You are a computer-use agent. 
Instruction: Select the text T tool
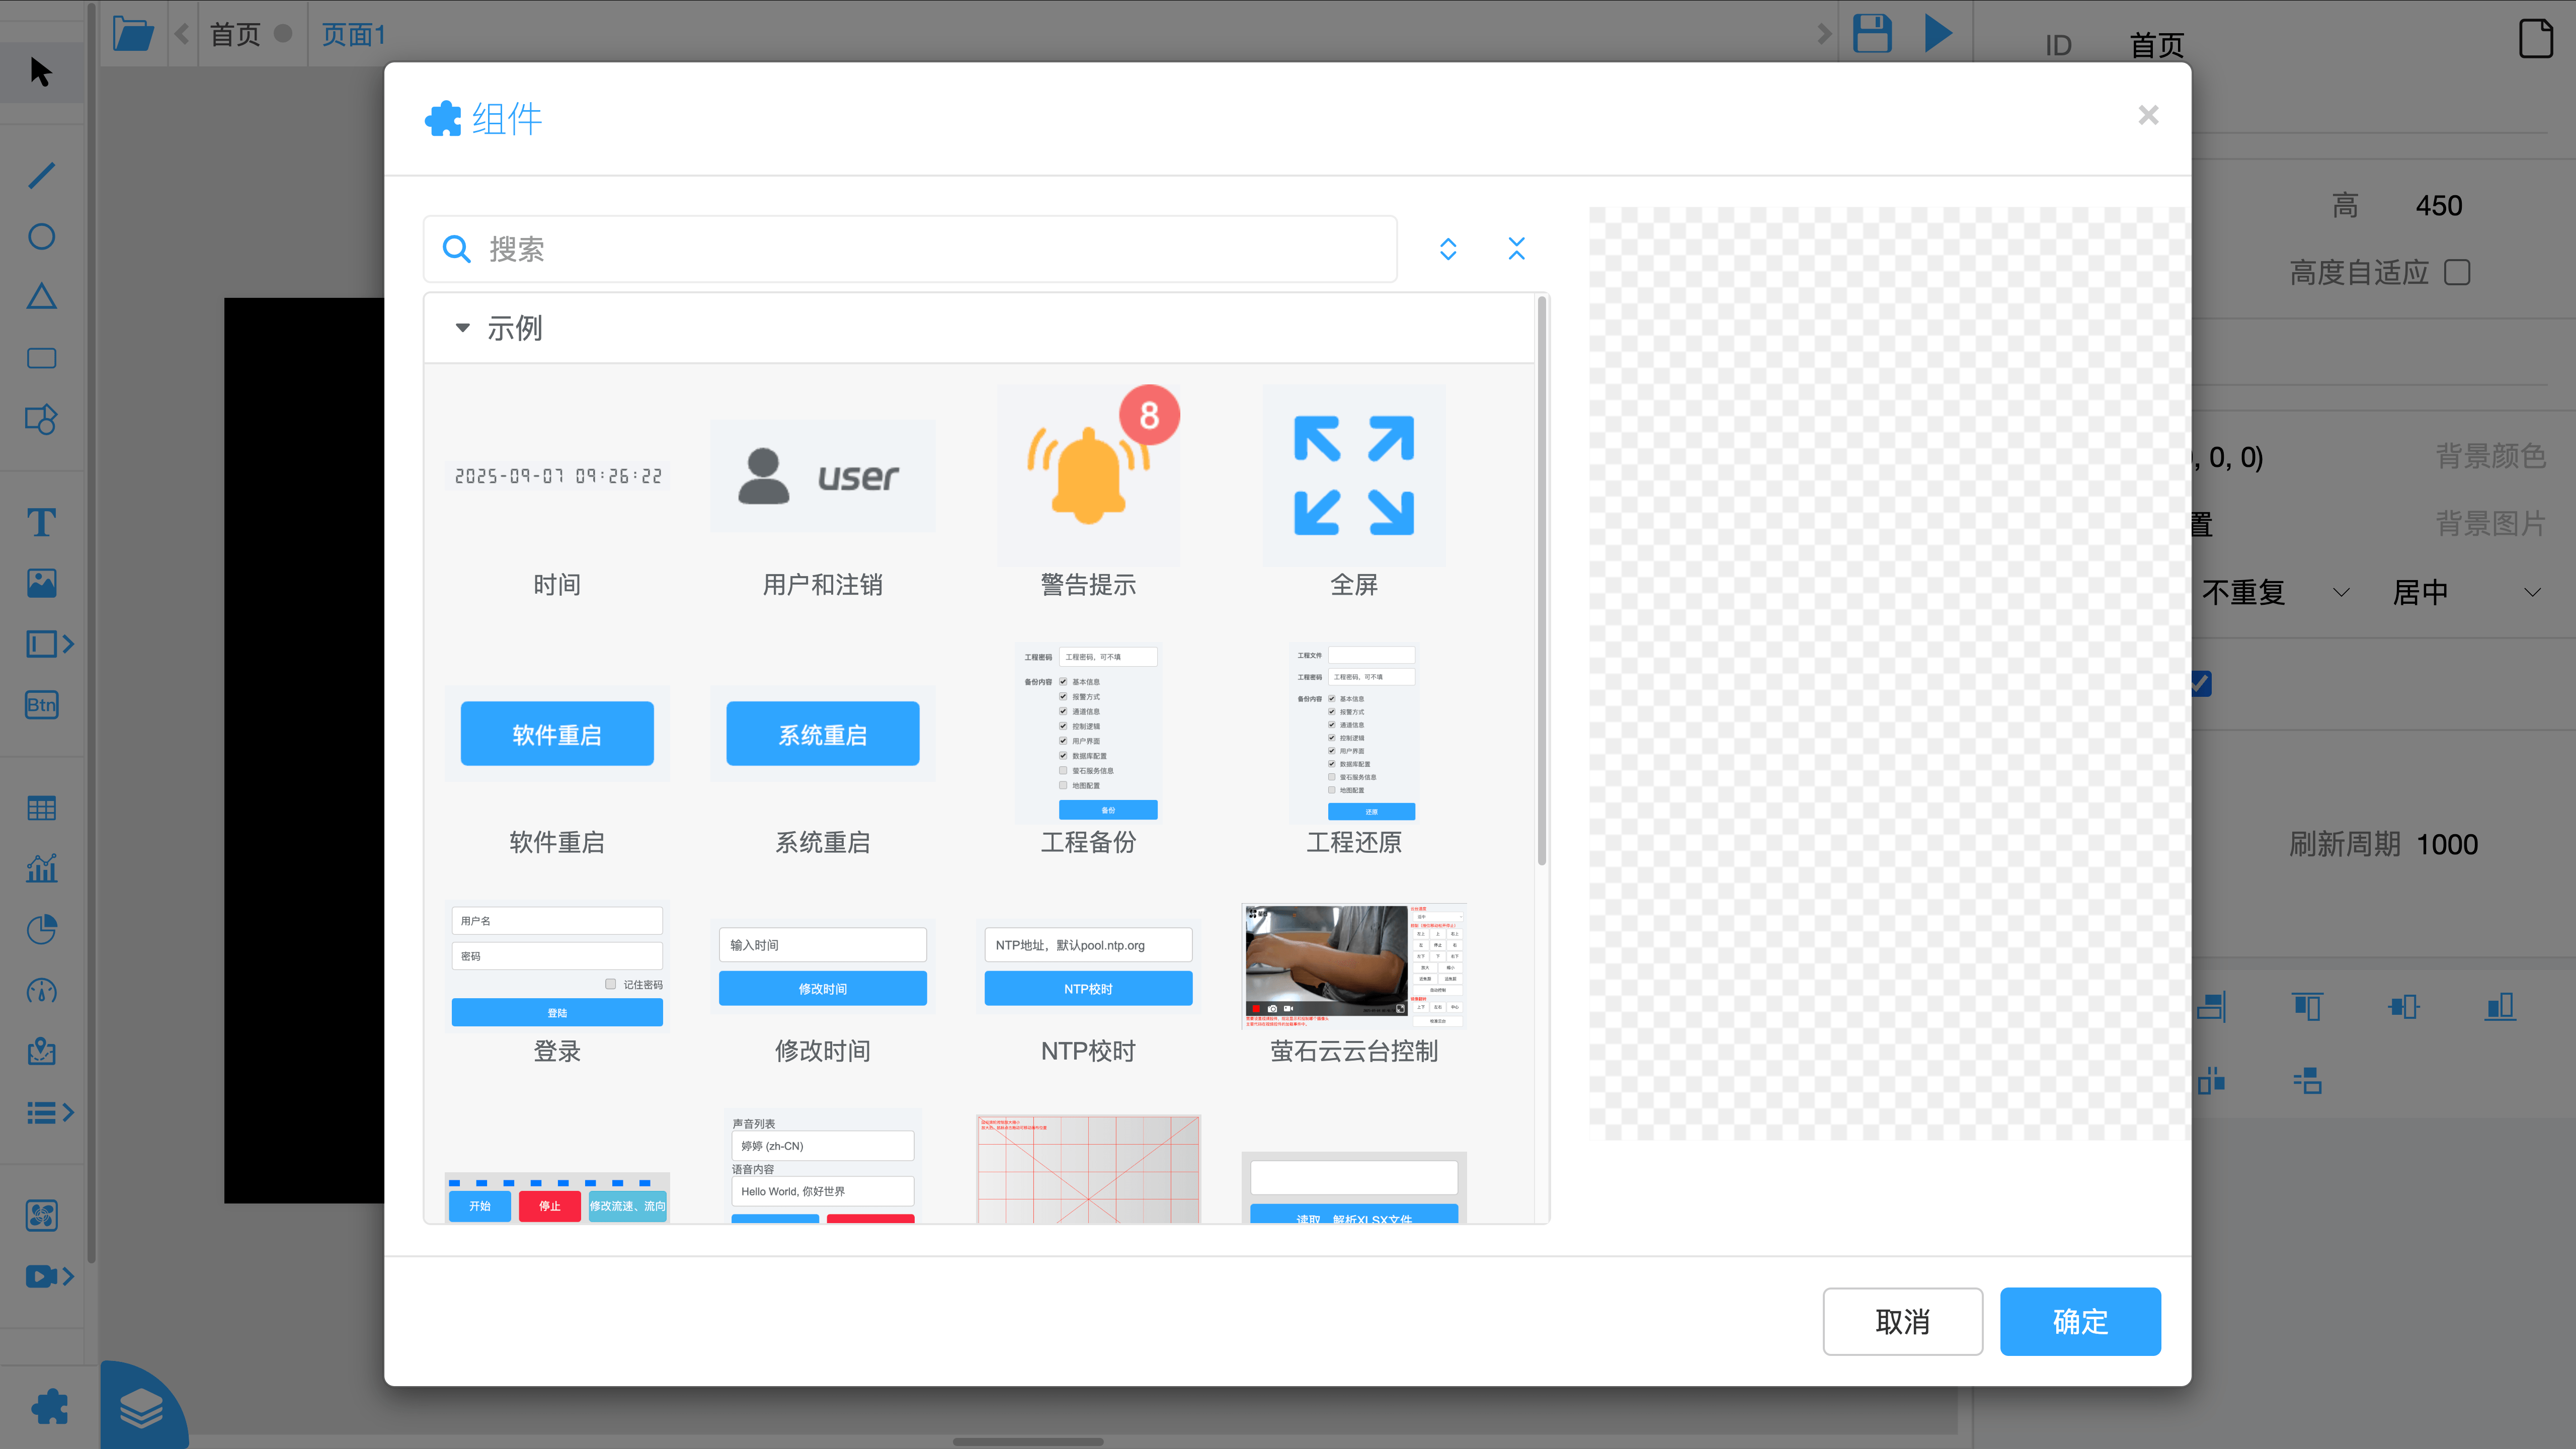[x=41, y=522]
